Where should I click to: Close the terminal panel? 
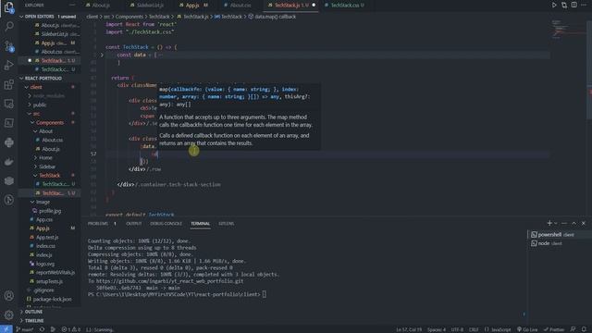[x=584, y=223]
